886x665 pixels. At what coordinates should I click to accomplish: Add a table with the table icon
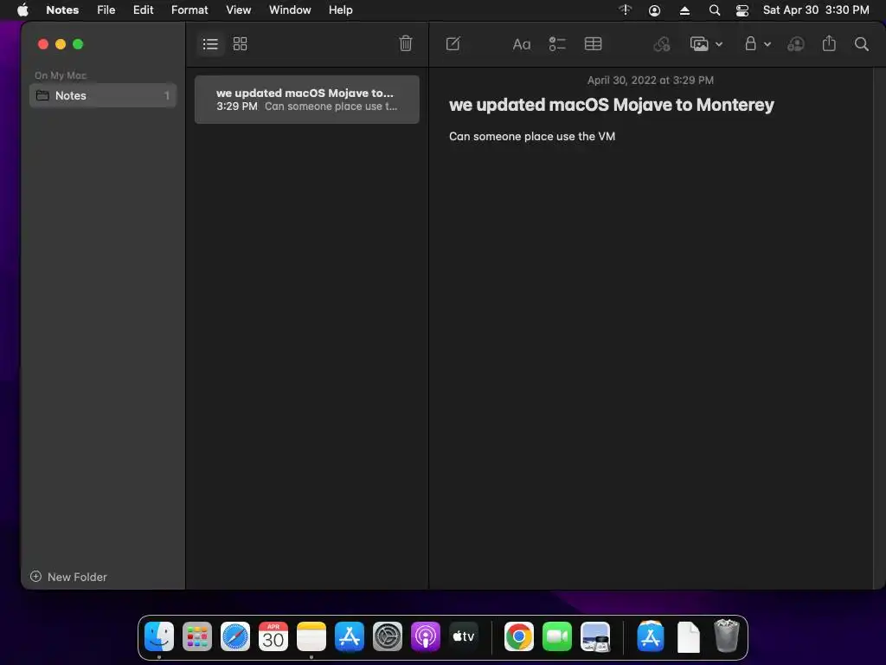tap(593, 43)
